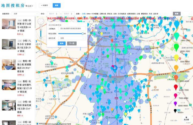Focus the maximum price input field
The width and height of the screenshot is (193, 125).
[x=68, y=14]
